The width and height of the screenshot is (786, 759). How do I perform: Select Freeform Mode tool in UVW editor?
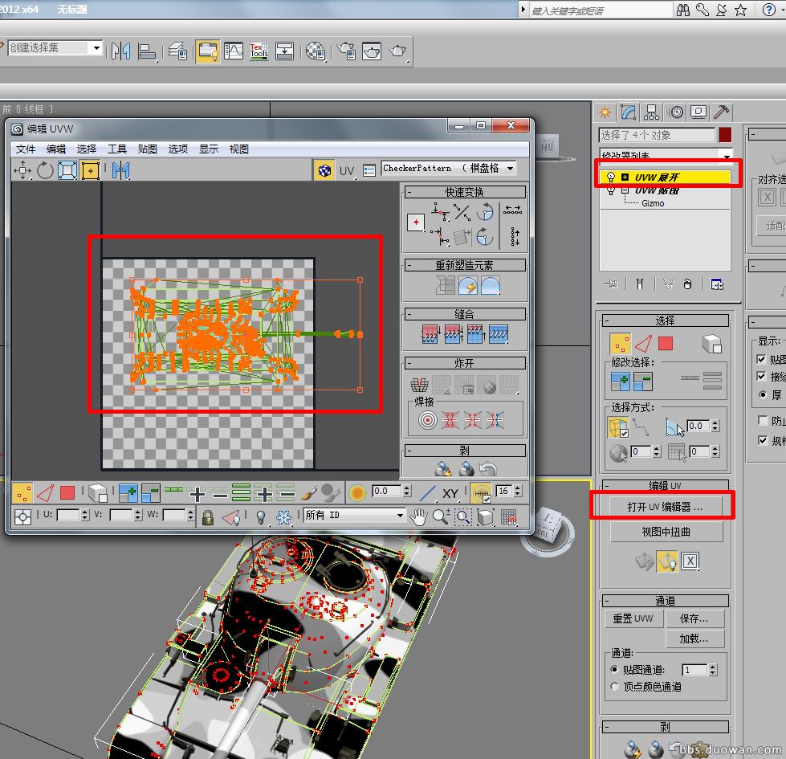point(90,170)
